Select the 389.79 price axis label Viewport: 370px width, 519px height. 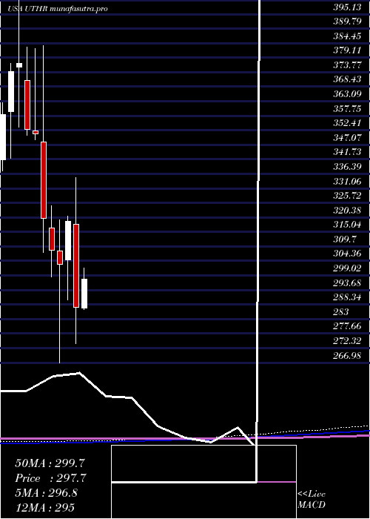pyautogui.click(x=346, y=22)
